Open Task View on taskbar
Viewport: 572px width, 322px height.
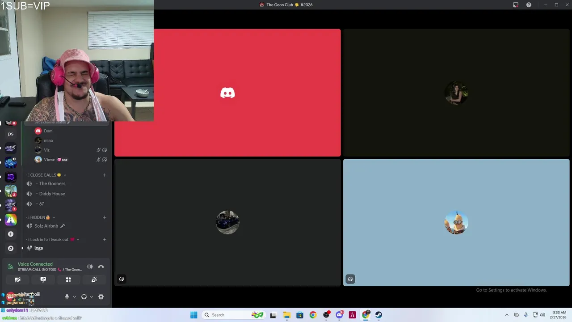click(x=273, y=315)
